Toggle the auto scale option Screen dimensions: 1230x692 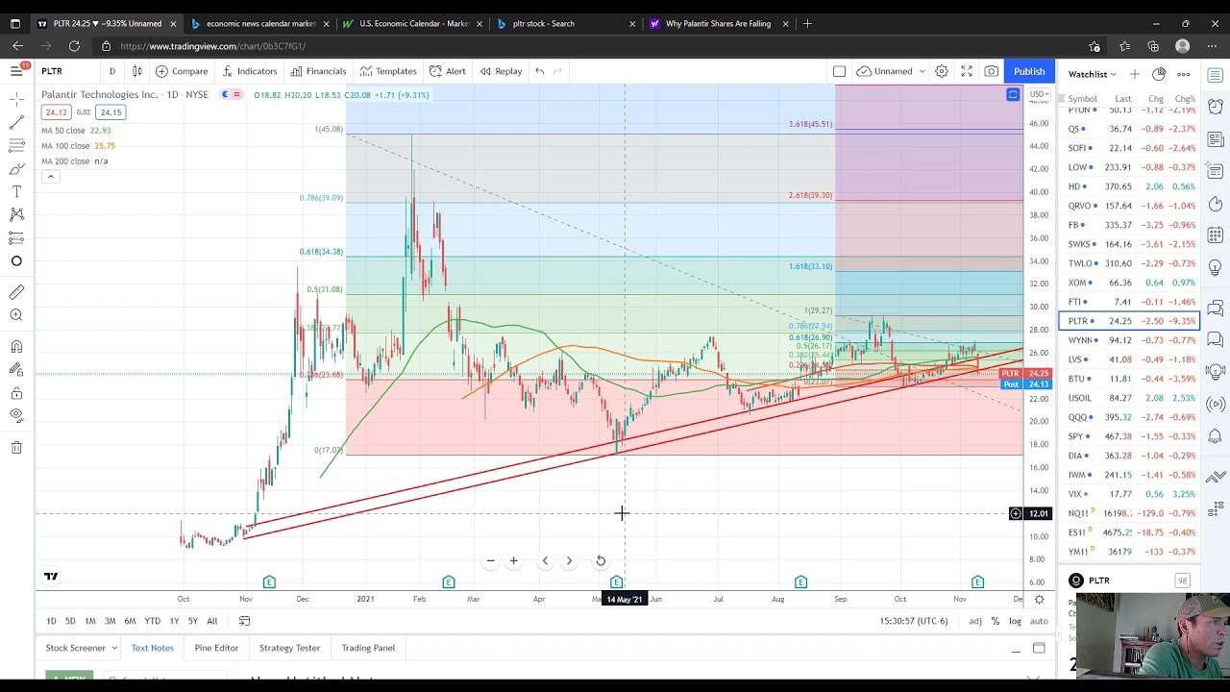(x=1039, y=621)
